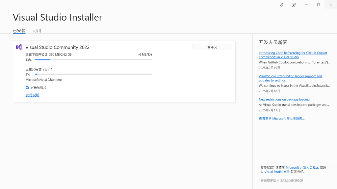Click the 2% install percentage label

pyautogui.click(x=28, y=74)
